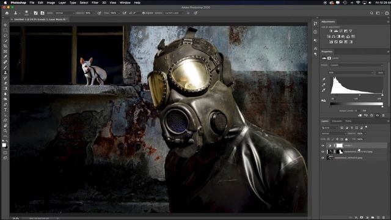Add a Black & White adjustment

(338, 37)
